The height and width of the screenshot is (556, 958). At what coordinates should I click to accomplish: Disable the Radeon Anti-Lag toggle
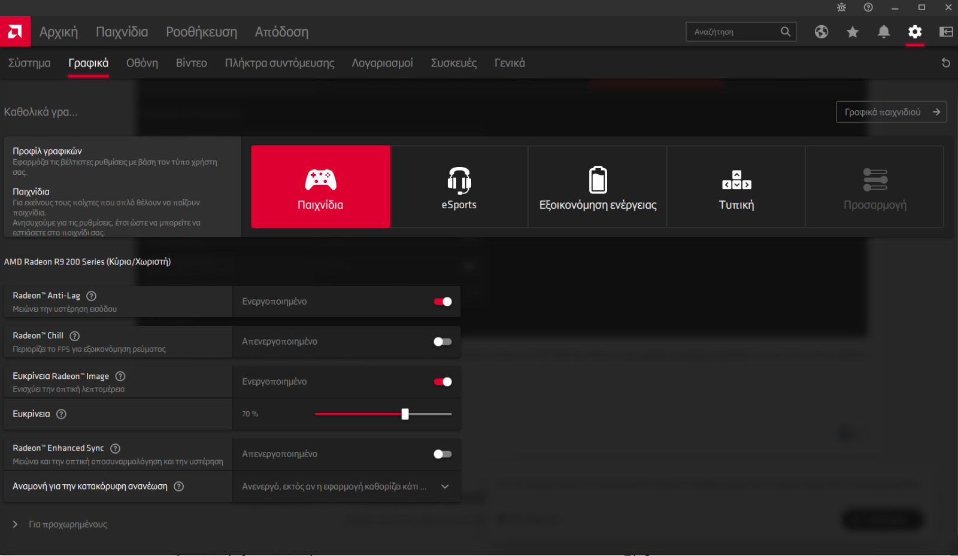[442, 302]
